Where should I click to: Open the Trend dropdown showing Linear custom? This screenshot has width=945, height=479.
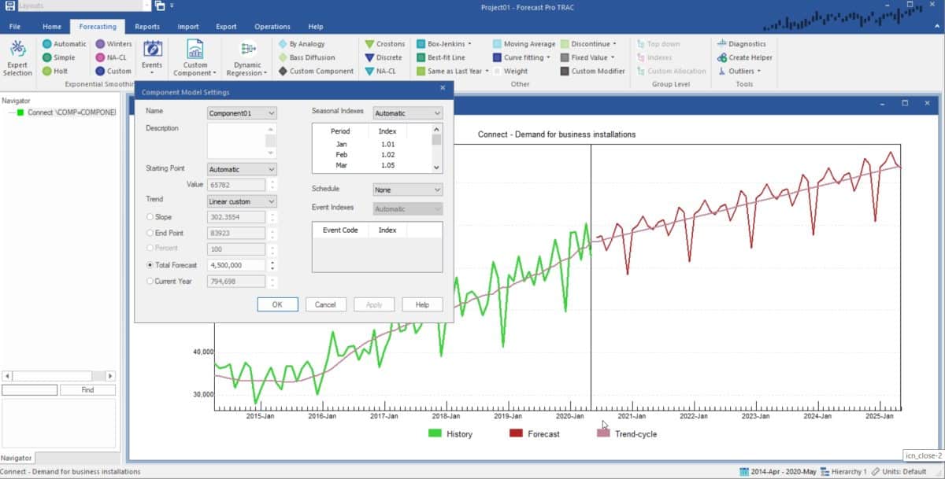(x=241, y=201)
